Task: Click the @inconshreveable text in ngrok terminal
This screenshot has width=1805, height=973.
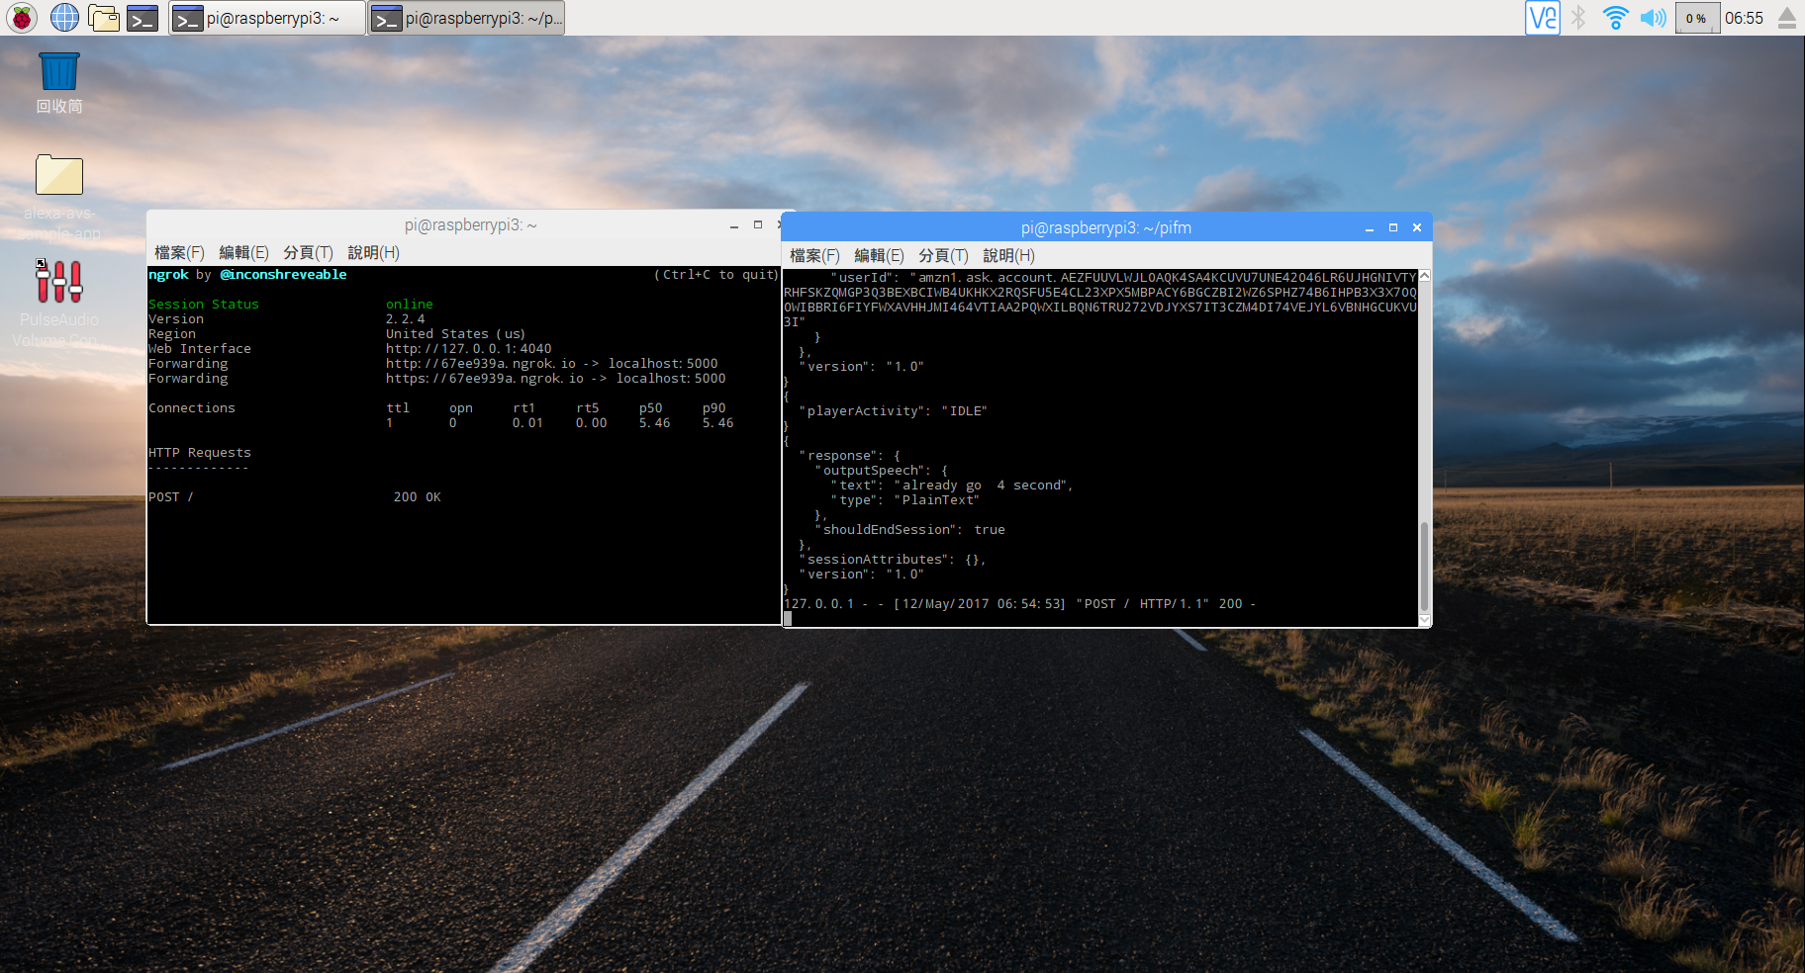Action: tap(283, 275)
